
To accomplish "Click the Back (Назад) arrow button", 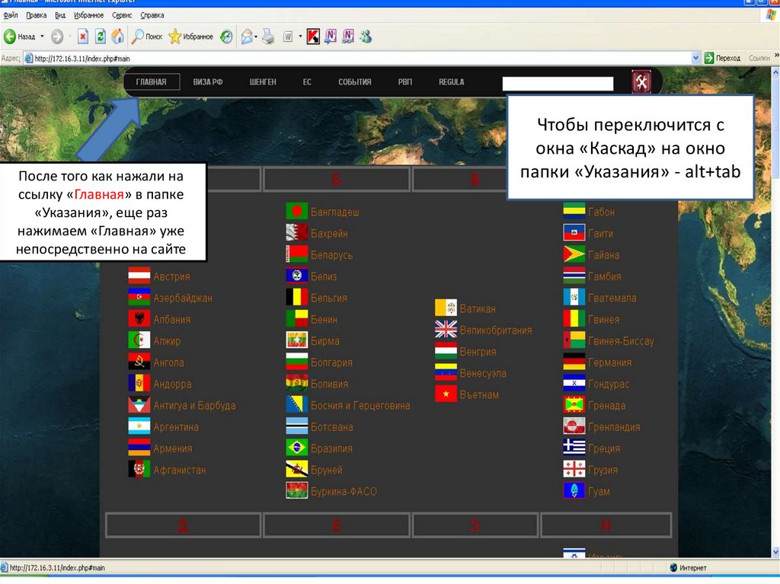I will [x=11, y=36].
